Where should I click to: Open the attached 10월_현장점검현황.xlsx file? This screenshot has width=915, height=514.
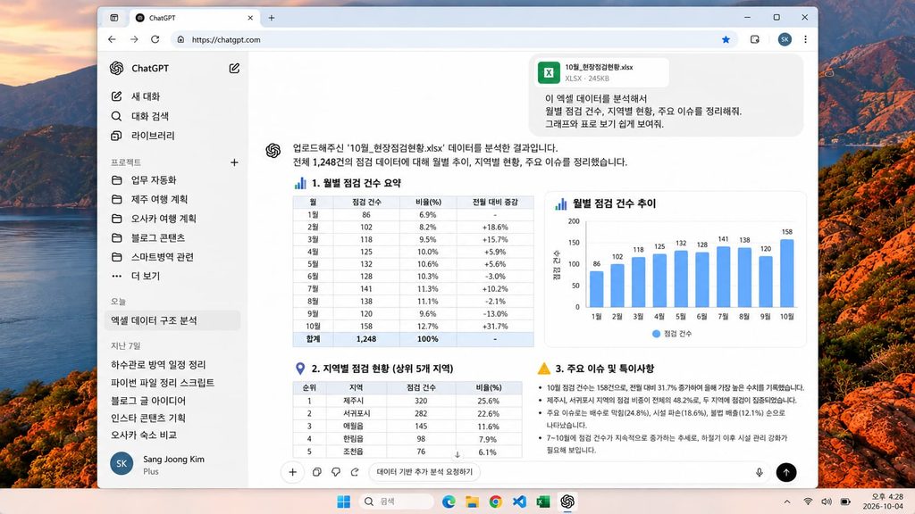coord(600,73)
